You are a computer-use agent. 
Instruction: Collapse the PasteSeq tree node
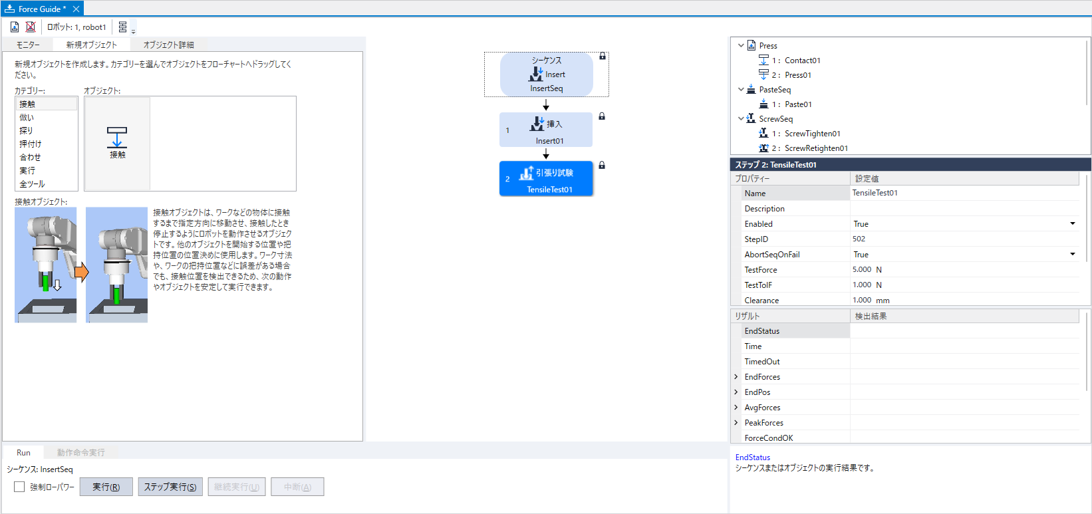tap(741, 90)
